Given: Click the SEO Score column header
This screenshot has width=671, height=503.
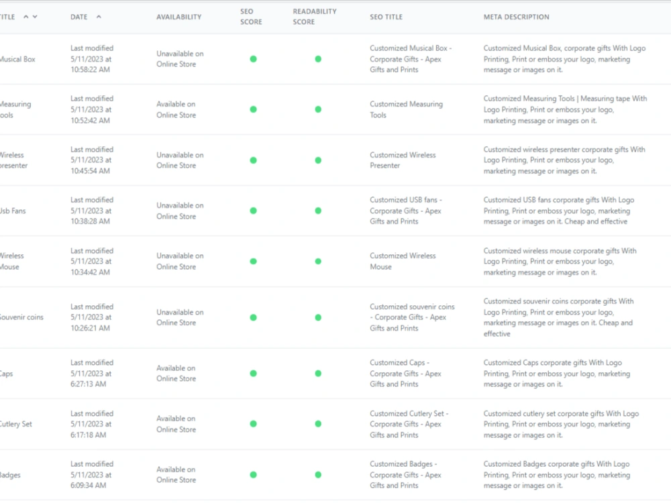Looking at the screenshot, I should click(x=251, y=17).
